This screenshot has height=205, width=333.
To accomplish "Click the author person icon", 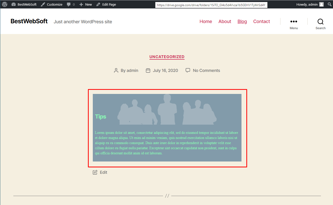I will [116, 70].
